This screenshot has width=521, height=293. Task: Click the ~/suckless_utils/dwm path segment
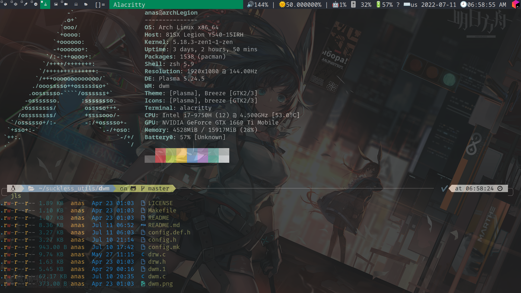pos(74,188)
